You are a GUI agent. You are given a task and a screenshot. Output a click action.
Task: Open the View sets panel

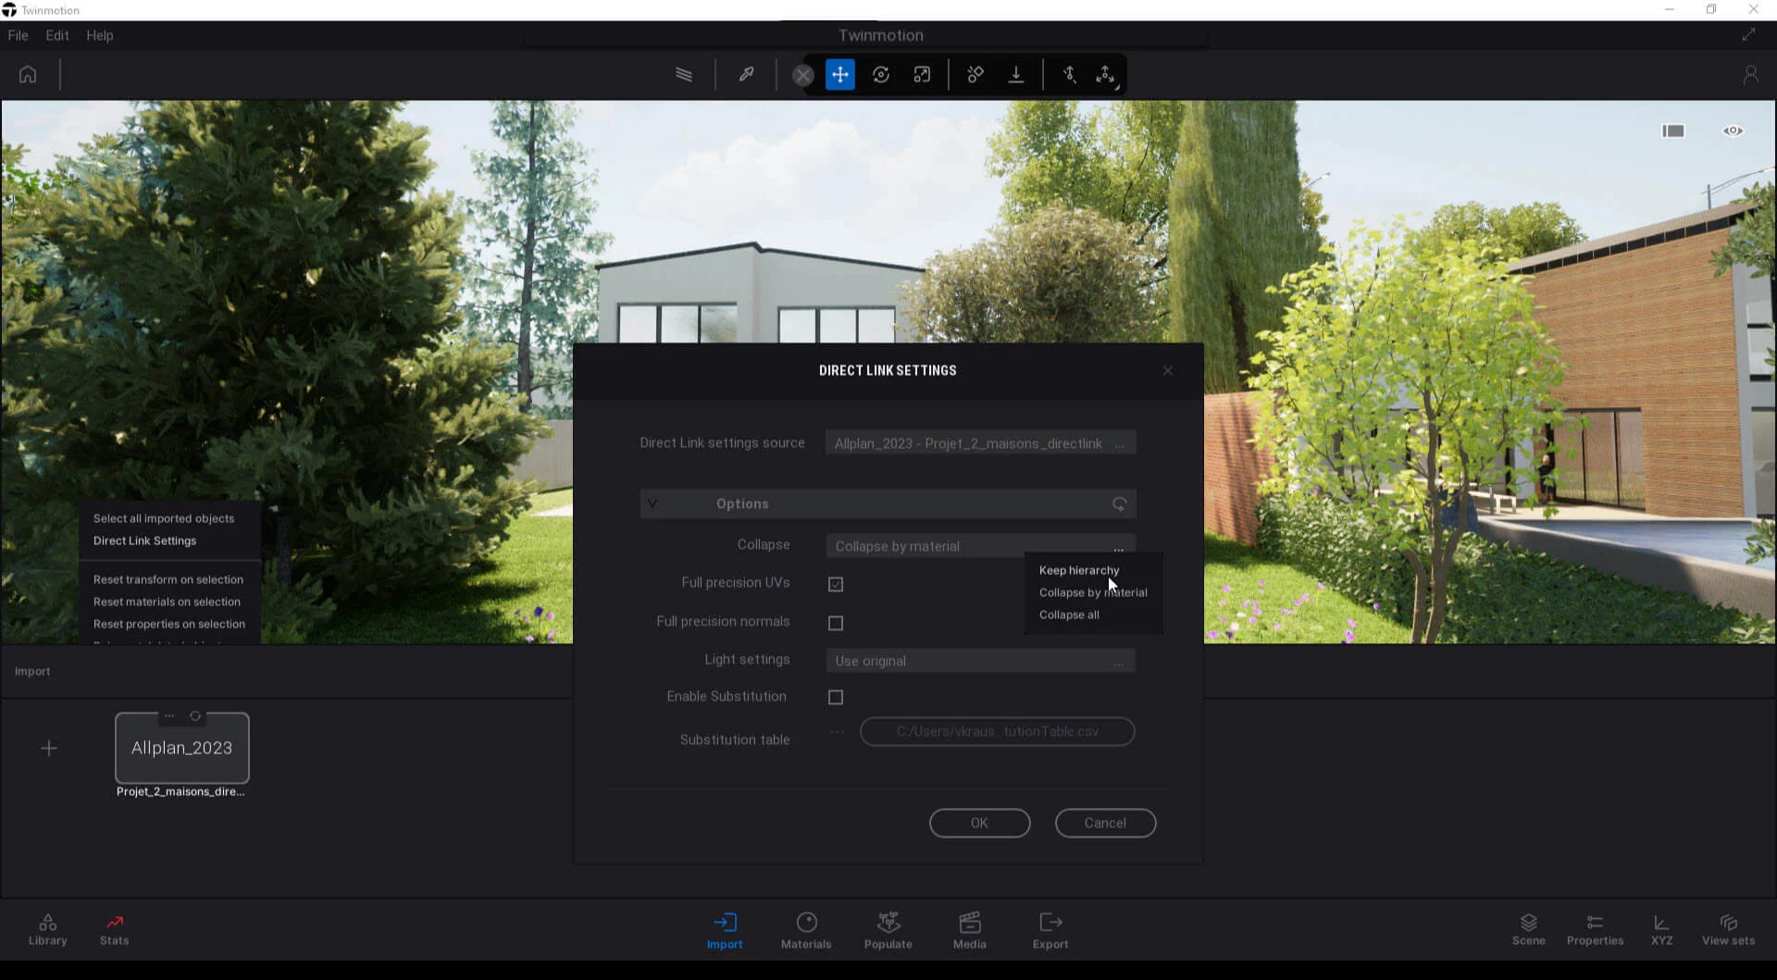coord(1728,930)
